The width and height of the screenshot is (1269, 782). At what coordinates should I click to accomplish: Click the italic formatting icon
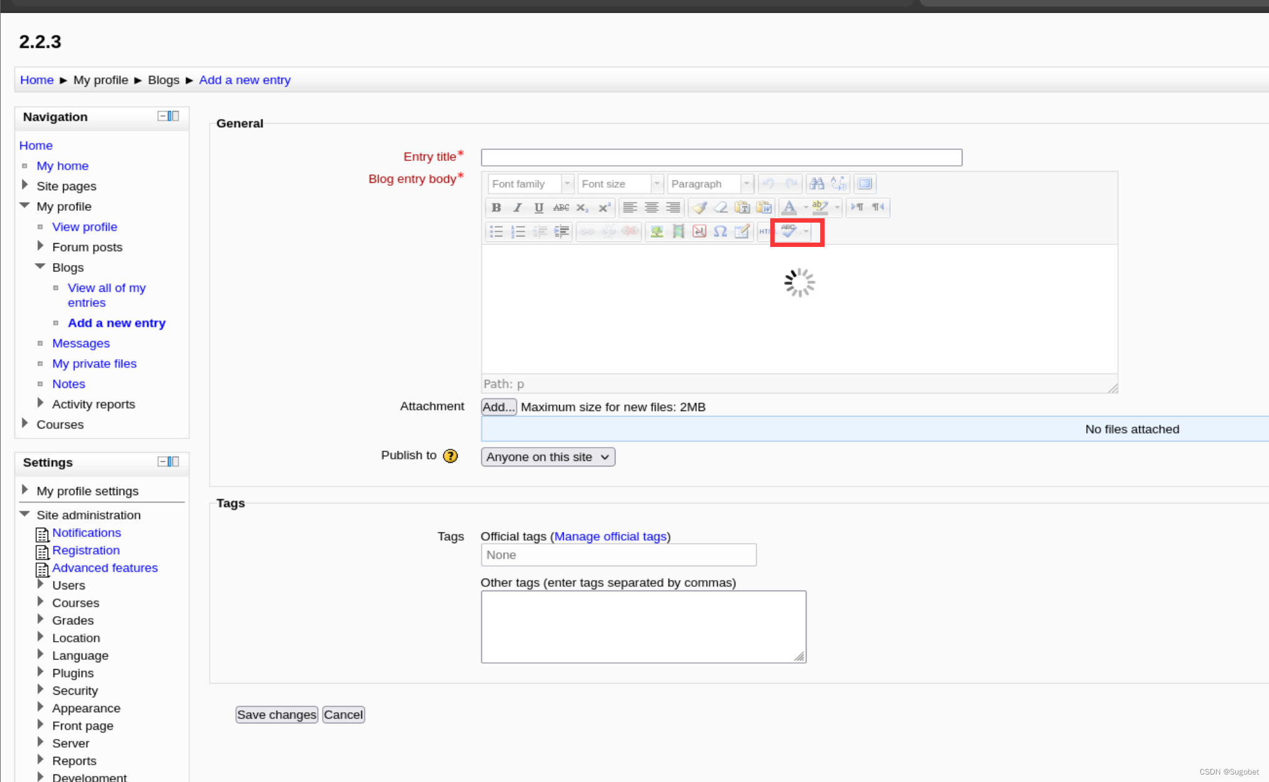pos(517,208)
